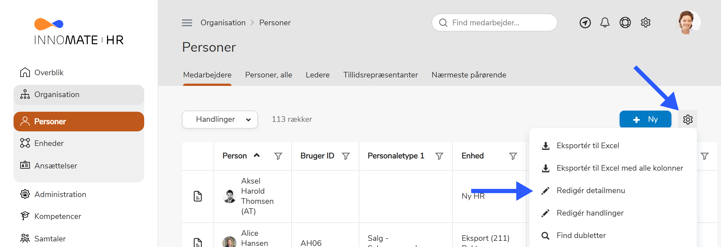Click the 113 rækker count
The width and height of the screenshot is (721, 247).
[292, 119]
